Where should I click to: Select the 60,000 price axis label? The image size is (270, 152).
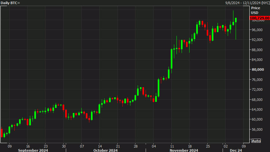[x=257, y=119]
